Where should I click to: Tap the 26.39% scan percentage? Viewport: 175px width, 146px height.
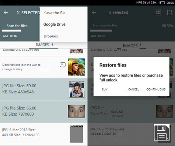point(168,26)
